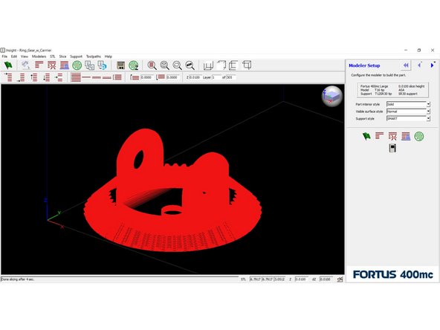Click the curve repair icon in Modeler Setup panel
This screenshot has width=440, height=330.
click(392, 136)
